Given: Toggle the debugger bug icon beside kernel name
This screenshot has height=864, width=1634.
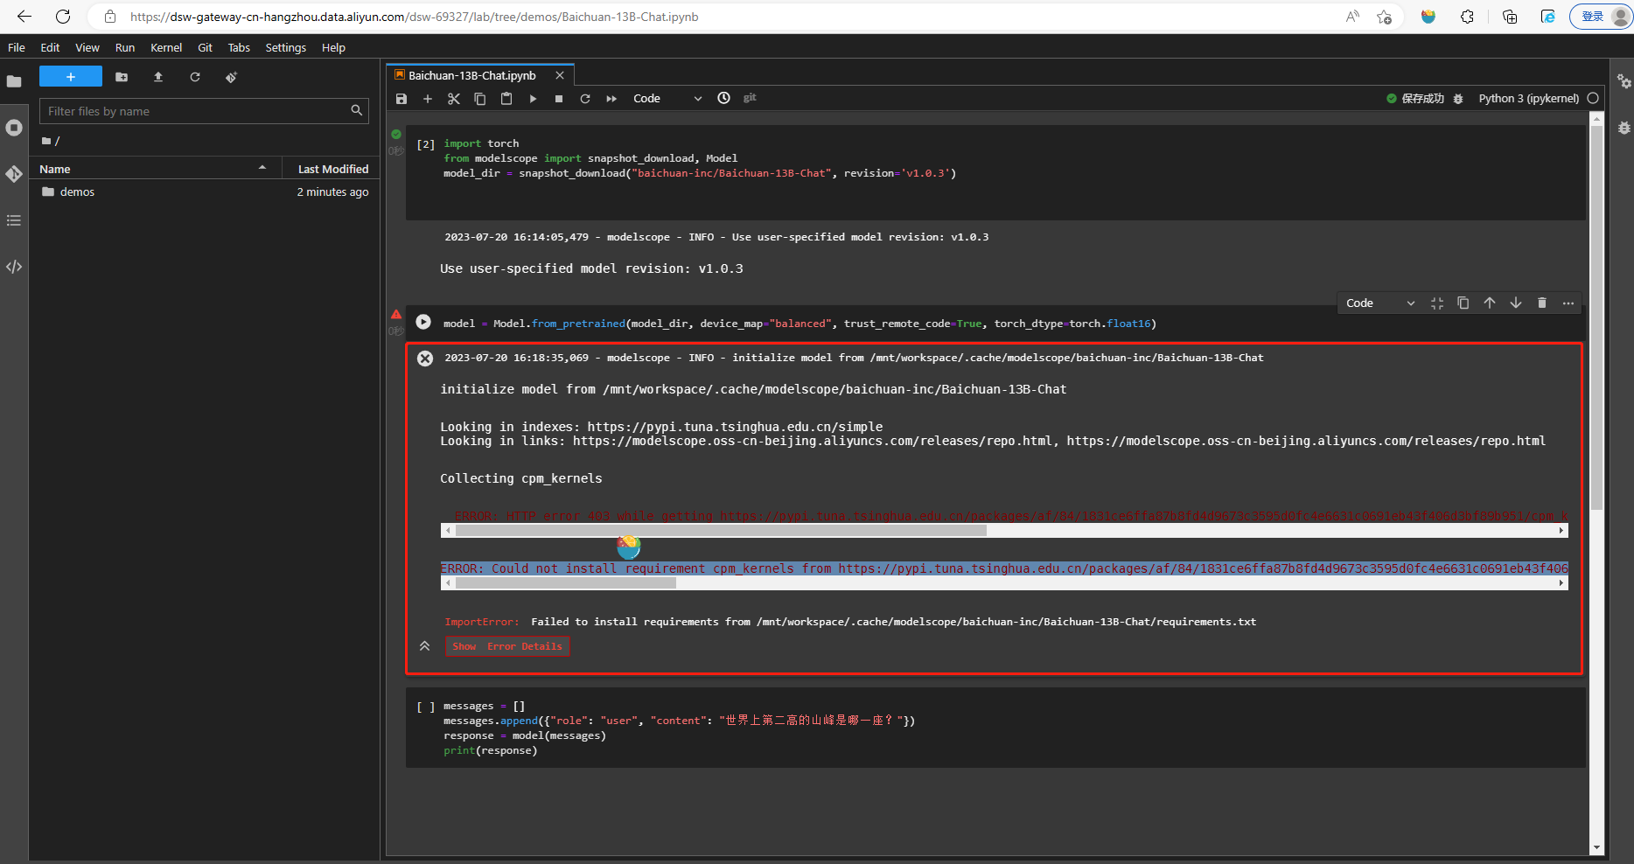Looking at the screenshot, I should tap(1458, 99).
